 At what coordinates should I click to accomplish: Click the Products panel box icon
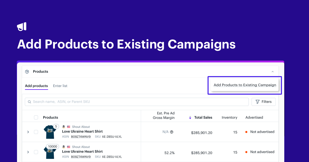click(27, 71)
